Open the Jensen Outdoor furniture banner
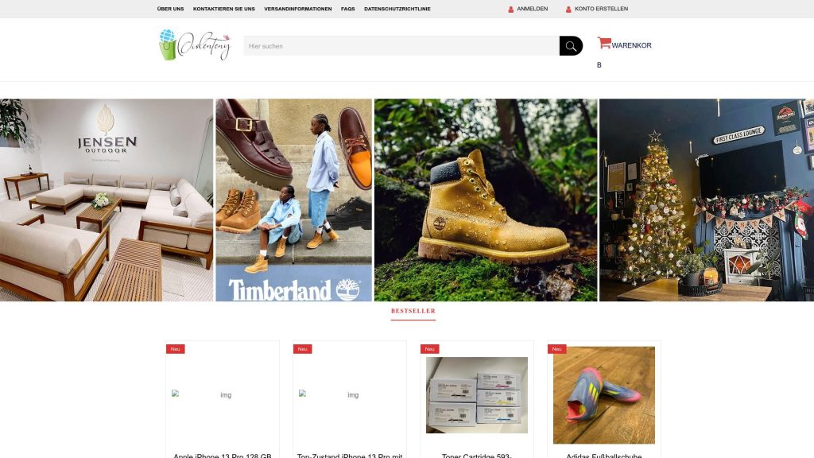The height and width of the screenshot is (458, 814). coord(107,200)
